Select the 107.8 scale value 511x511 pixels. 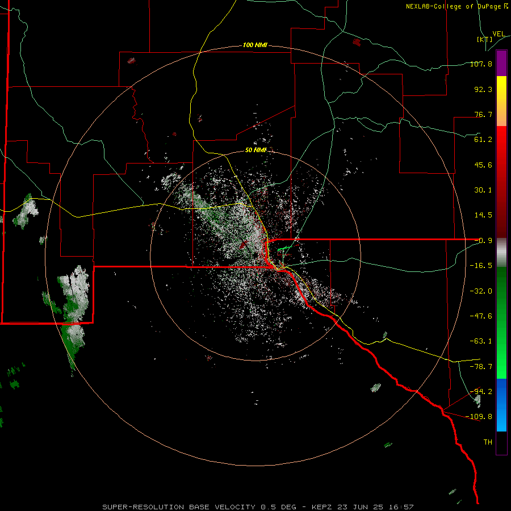481,64
